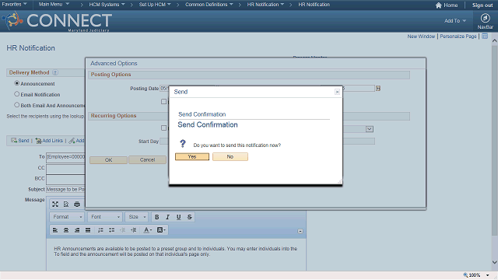Open the NavBar compass icon
The width and height of the screenshot is (498, 280).
(x=485, y=18)
